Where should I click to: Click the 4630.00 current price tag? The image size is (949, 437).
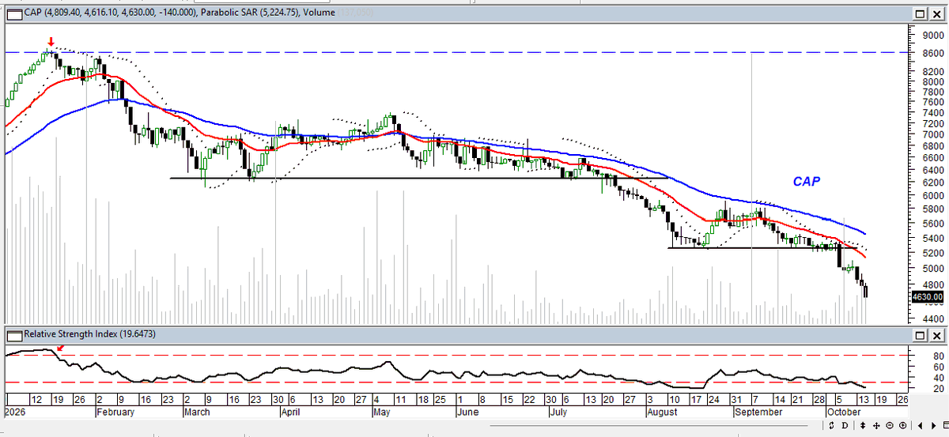[x=928, y=297]
